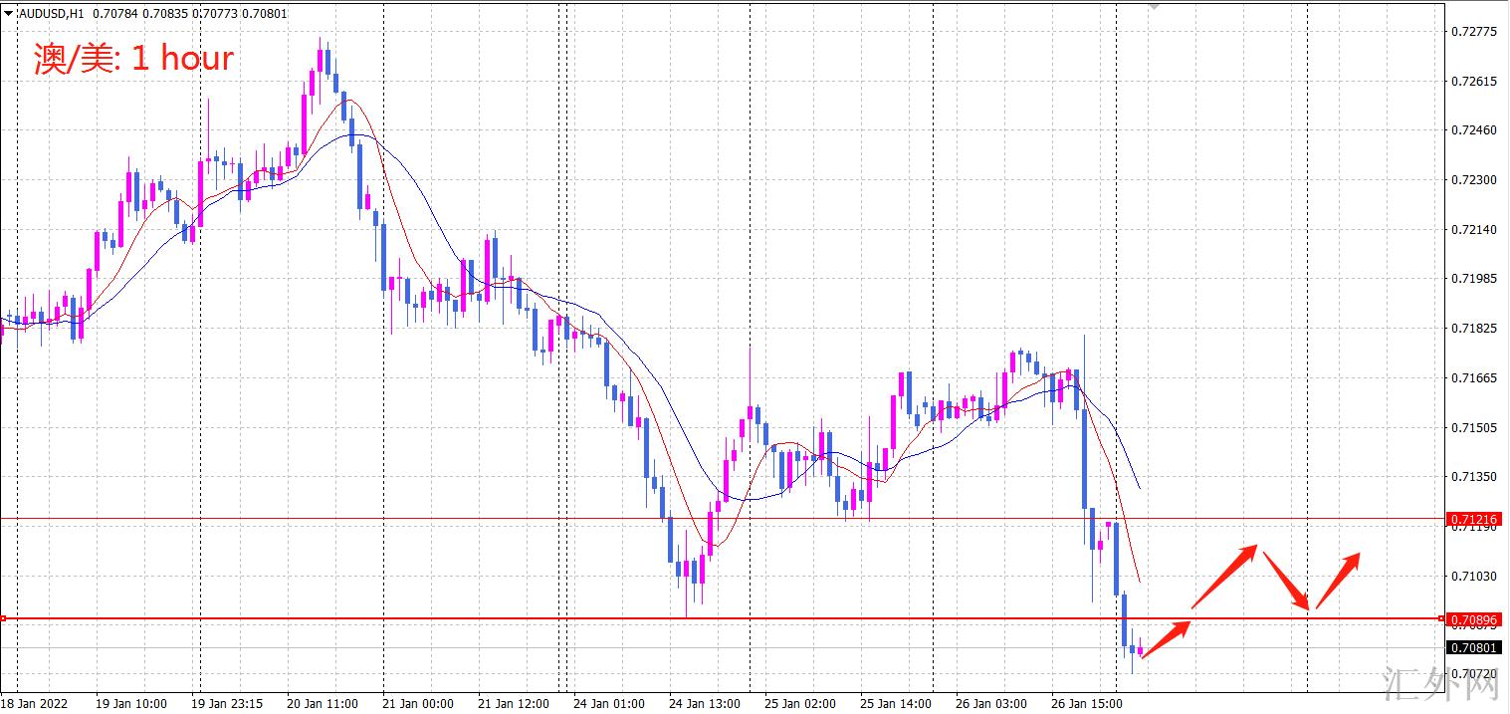Screen dimensions: 1510x714
Task: Select red arrow starting at the last candle
Action: (1166, 639)
